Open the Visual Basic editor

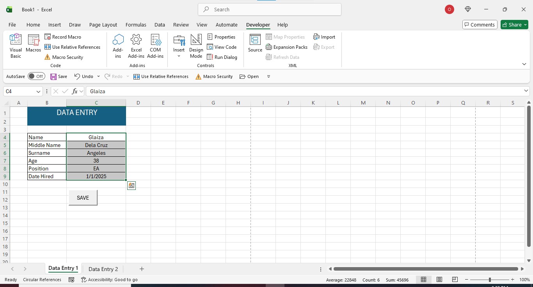[x=16, y=46]
